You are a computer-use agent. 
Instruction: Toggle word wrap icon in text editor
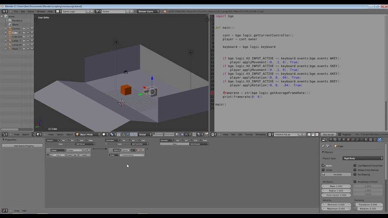tap(313, 134)
